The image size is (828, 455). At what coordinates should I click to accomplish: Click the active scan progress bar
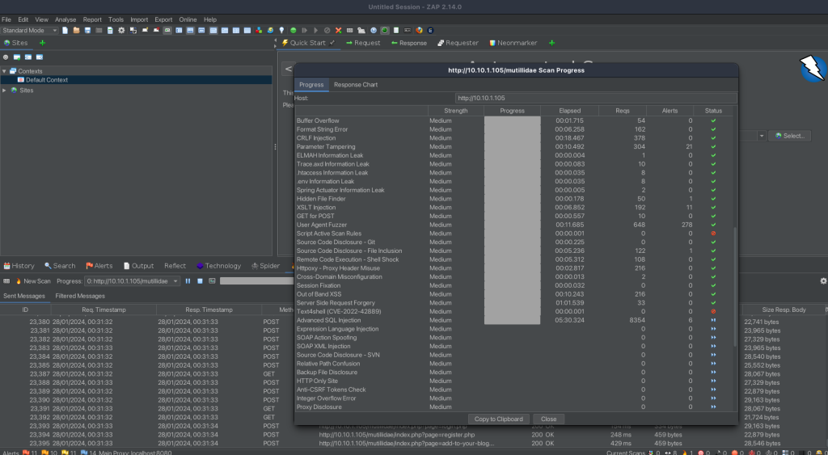pos(256,281)
